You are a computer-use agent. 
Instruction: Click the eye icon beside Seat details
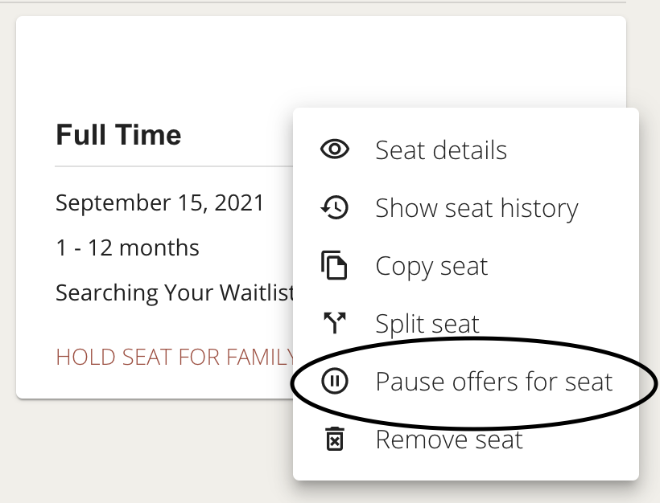click(335, 149)
